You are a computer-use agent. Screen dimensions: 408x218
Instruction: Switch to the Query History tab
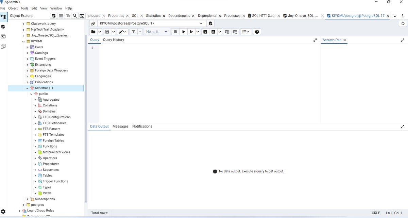click(114, 40)
